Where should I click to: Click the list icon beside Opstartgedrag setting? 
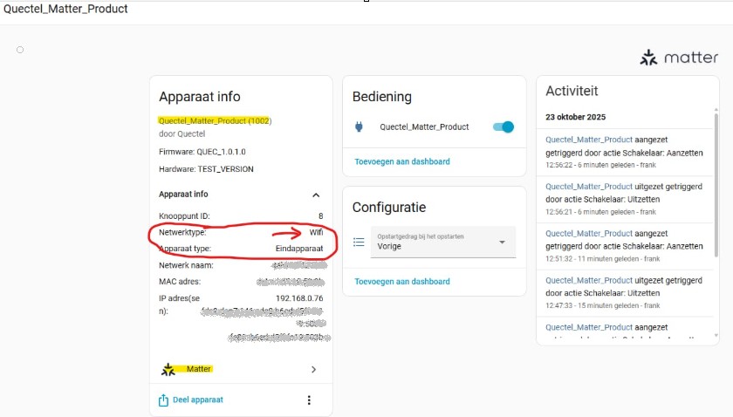tap(359, 243)
